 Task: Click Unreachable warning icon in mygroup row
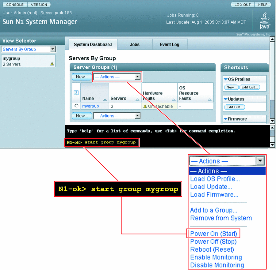[x=145, y=106]
